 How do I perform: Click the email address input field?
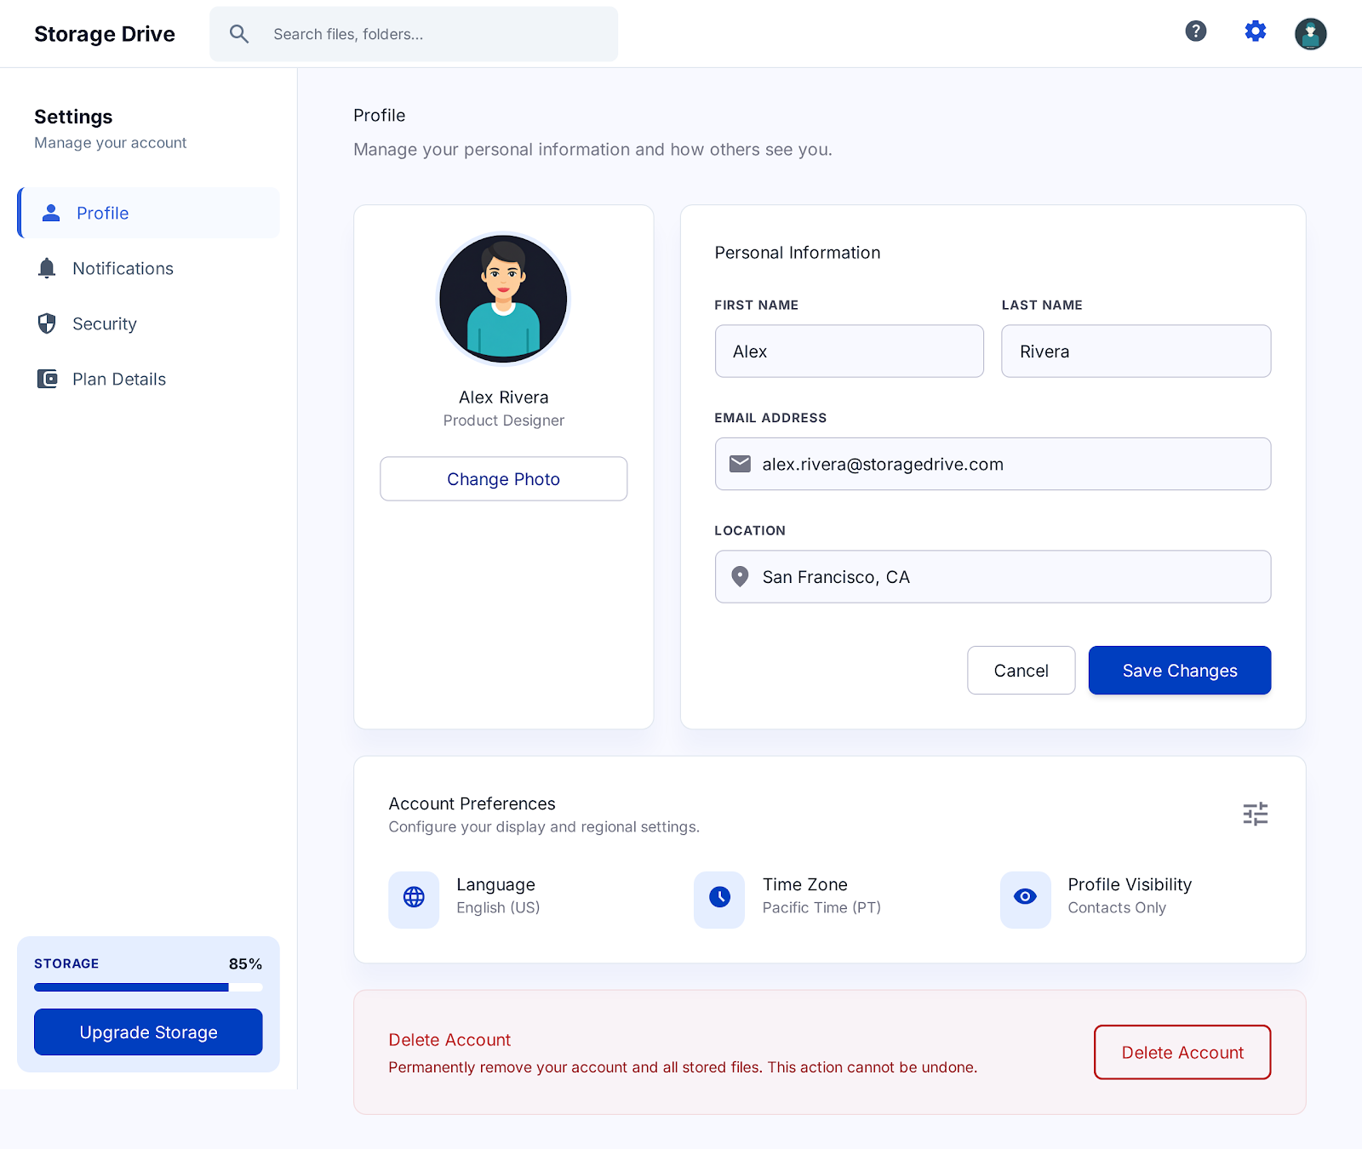pyautogui.click(x=993, y=464)
